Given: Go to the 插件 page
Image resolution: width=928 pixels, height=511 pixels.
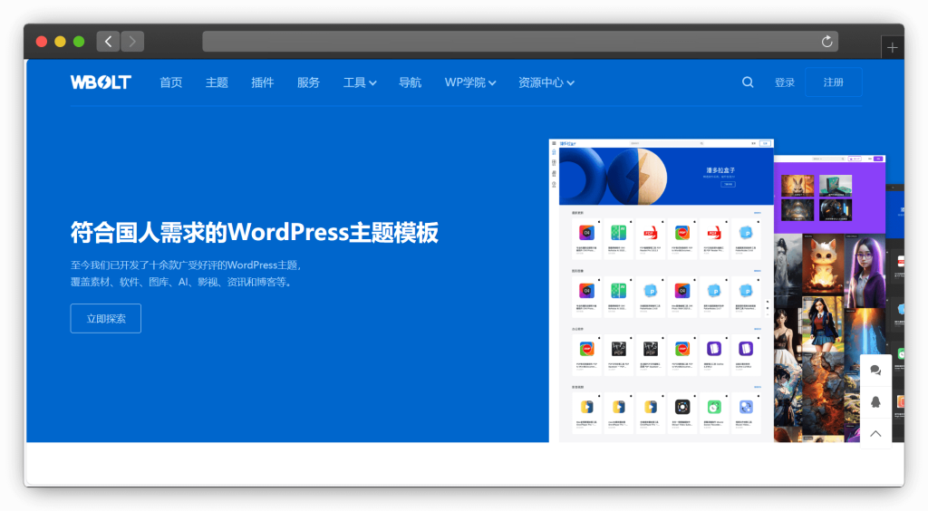Looking at the screenshot, I should point(262,82).
